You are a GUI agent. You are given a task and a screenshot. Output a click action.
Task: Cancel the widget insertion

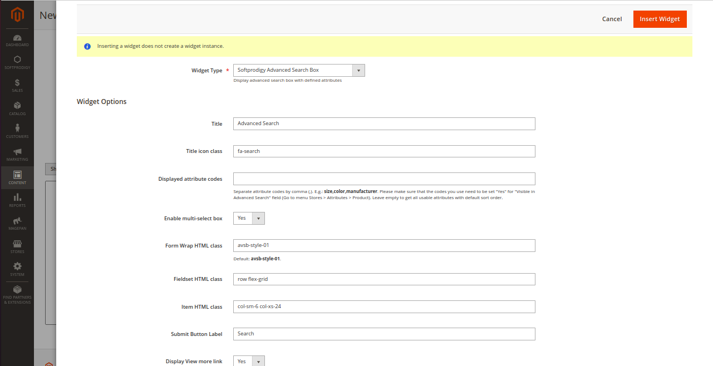(x=612, y=19)
